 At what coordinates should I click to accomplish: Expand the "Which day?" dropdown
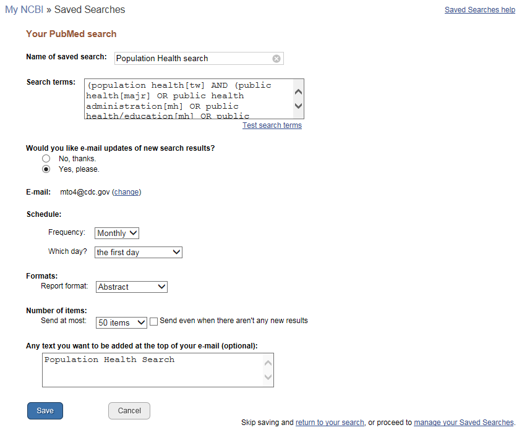[139, 252]
